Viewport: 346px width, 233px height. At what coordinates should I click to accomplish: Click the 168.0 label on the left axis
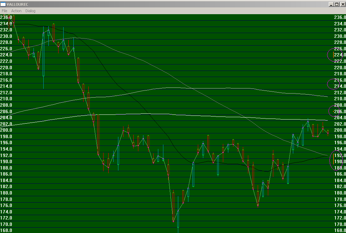[x=6, y=231]
